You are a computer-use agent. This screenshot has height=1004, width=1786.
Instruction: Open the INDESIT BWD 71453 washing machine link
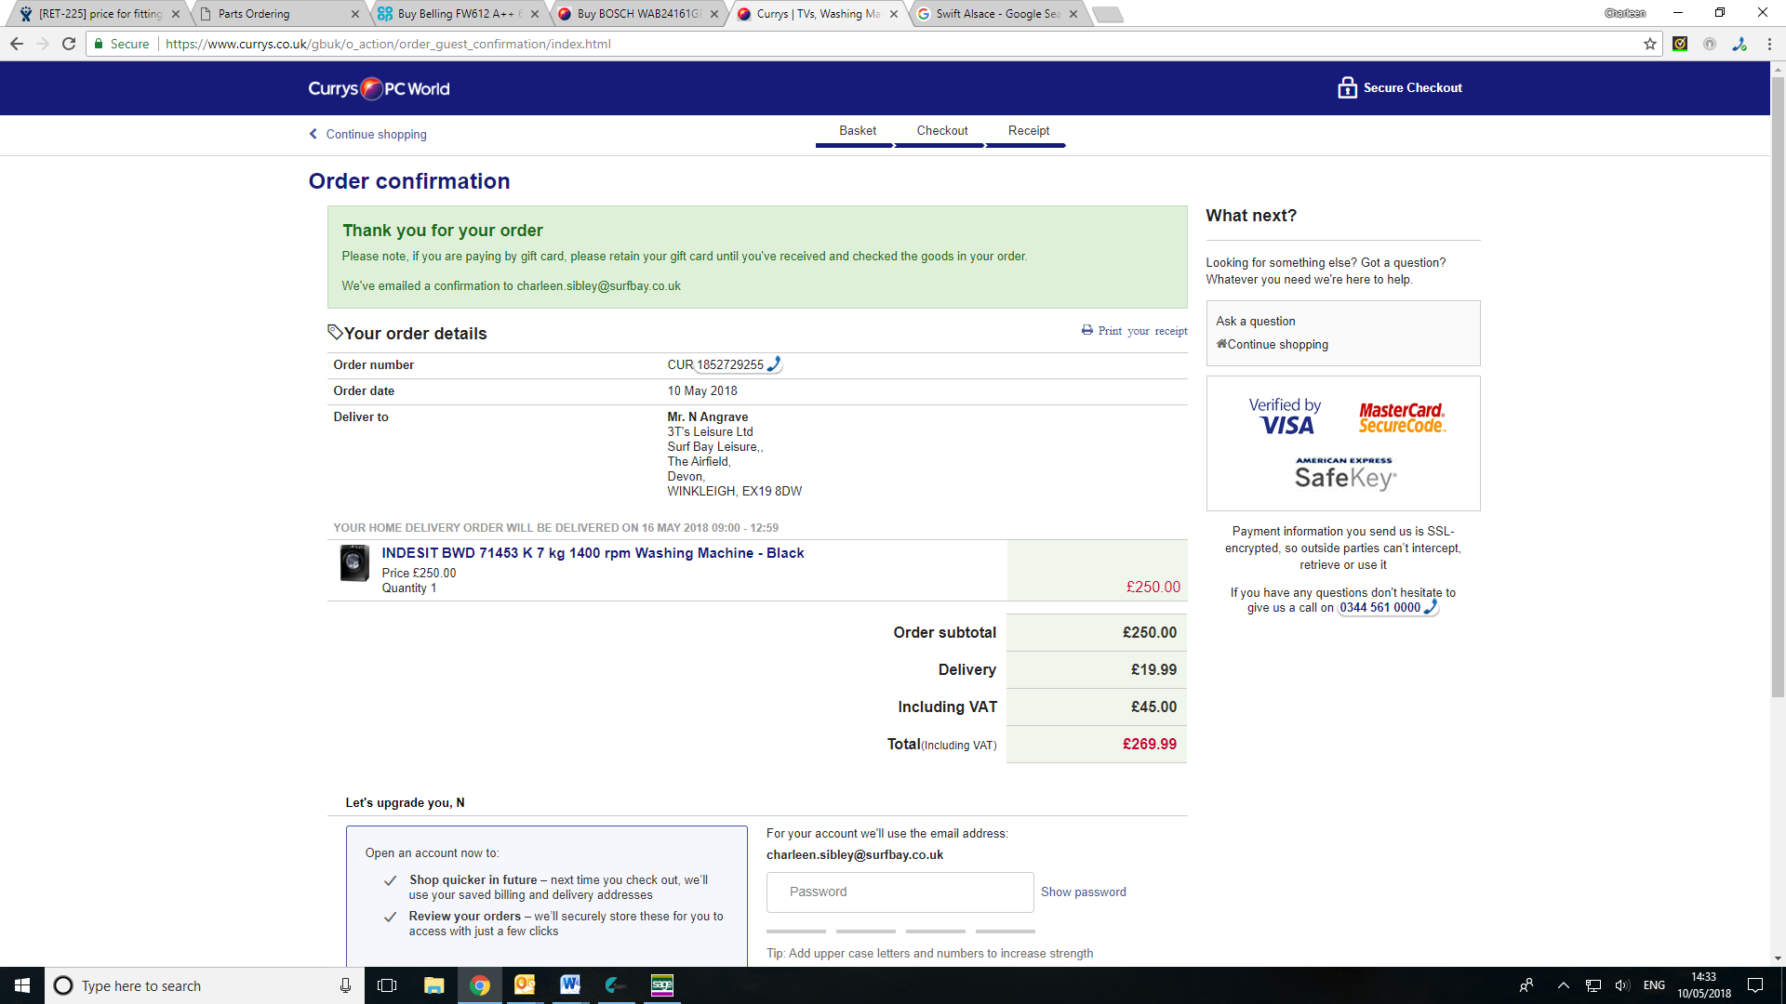[x=593, y=553]
